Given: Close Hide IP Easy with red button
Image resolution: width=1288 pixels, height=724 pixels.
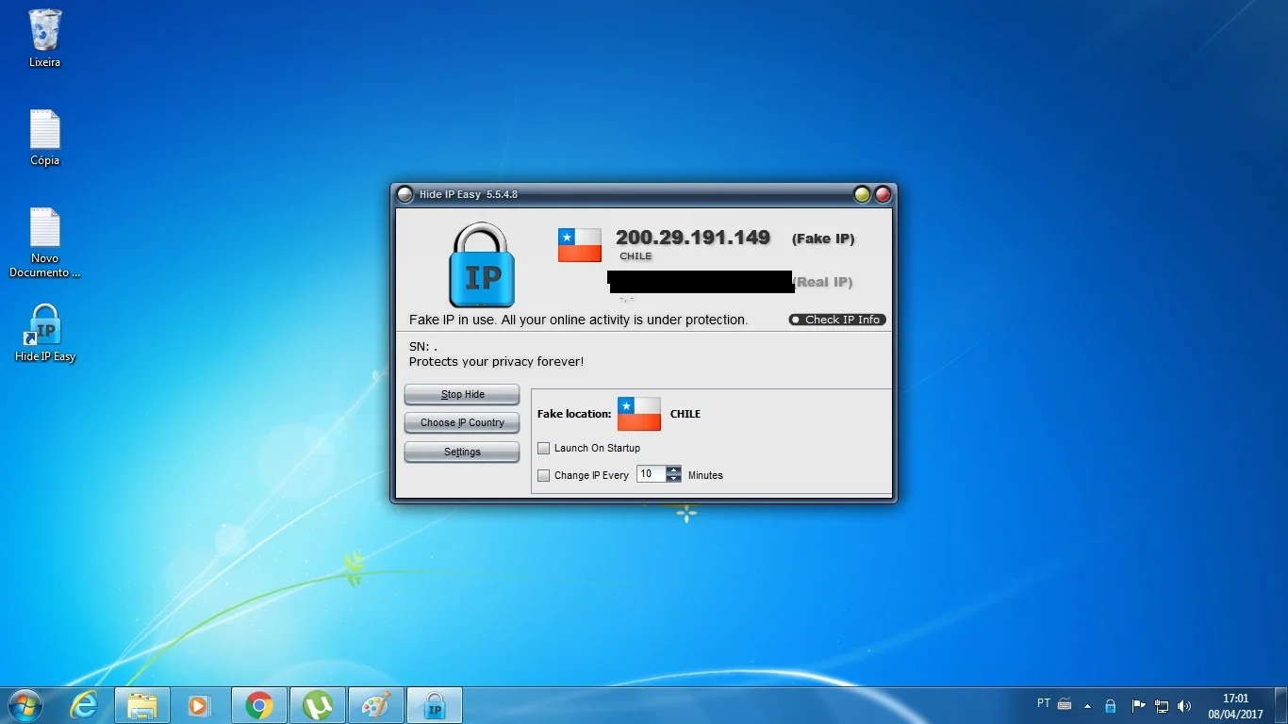Looking at the screenshot, I should (883, 194).
